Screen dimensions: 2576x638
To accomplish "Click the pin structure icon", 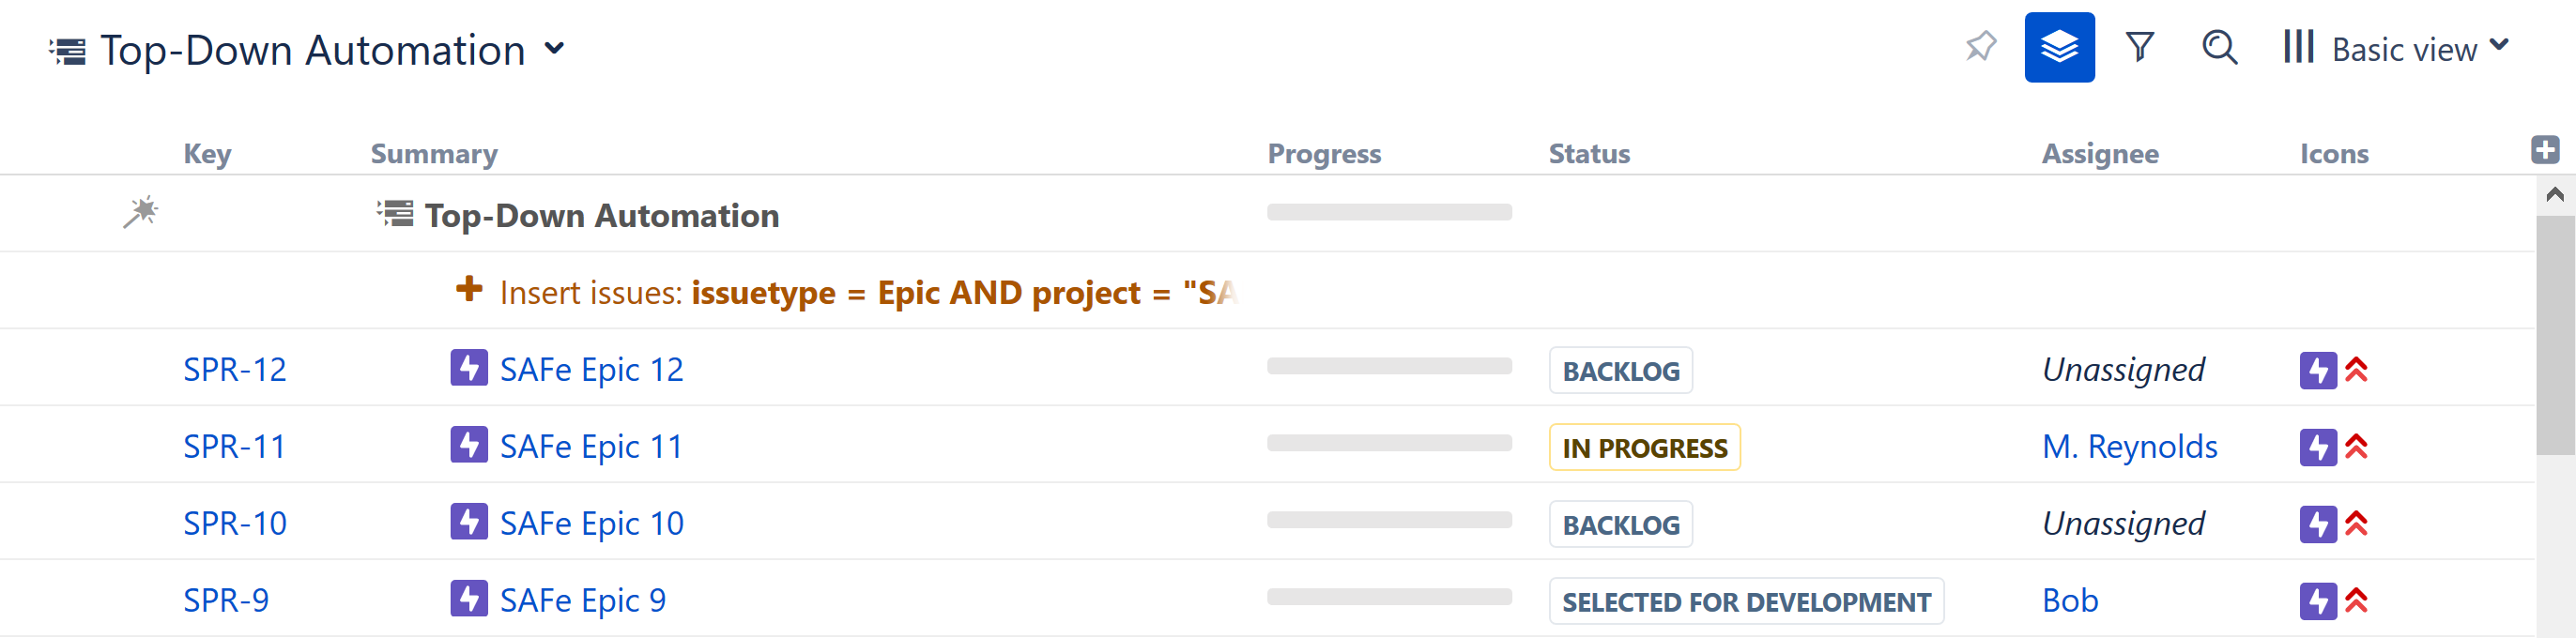I will pyautogui.click(x=1980, y=47).
